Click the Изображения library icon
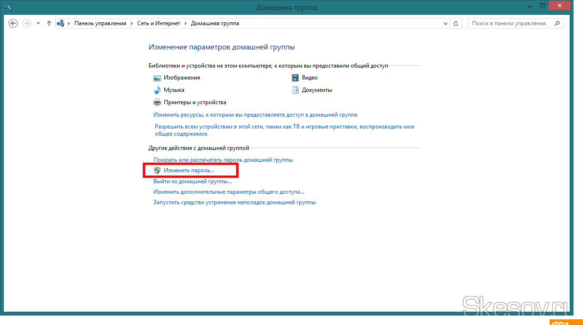 (157, 78)
